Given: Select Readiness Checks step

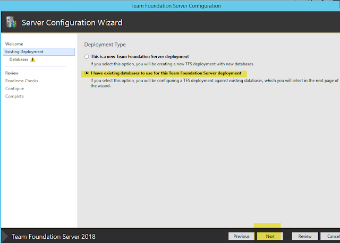Looking at the screenshot, I should click(22, 81).
